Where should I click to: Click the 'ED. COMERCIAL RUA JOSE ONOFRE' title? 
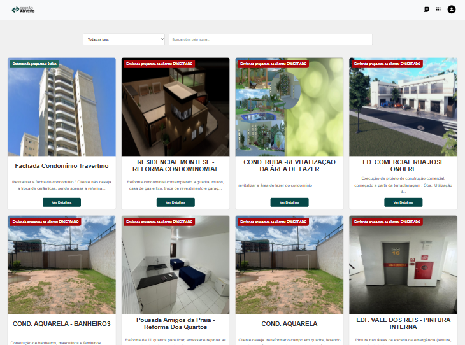(x=403, y=165)
